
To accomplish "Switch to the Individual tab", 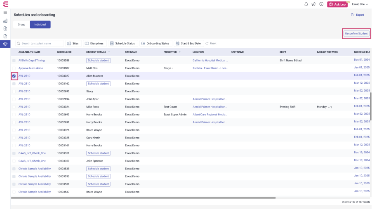I will pos(40,24).
